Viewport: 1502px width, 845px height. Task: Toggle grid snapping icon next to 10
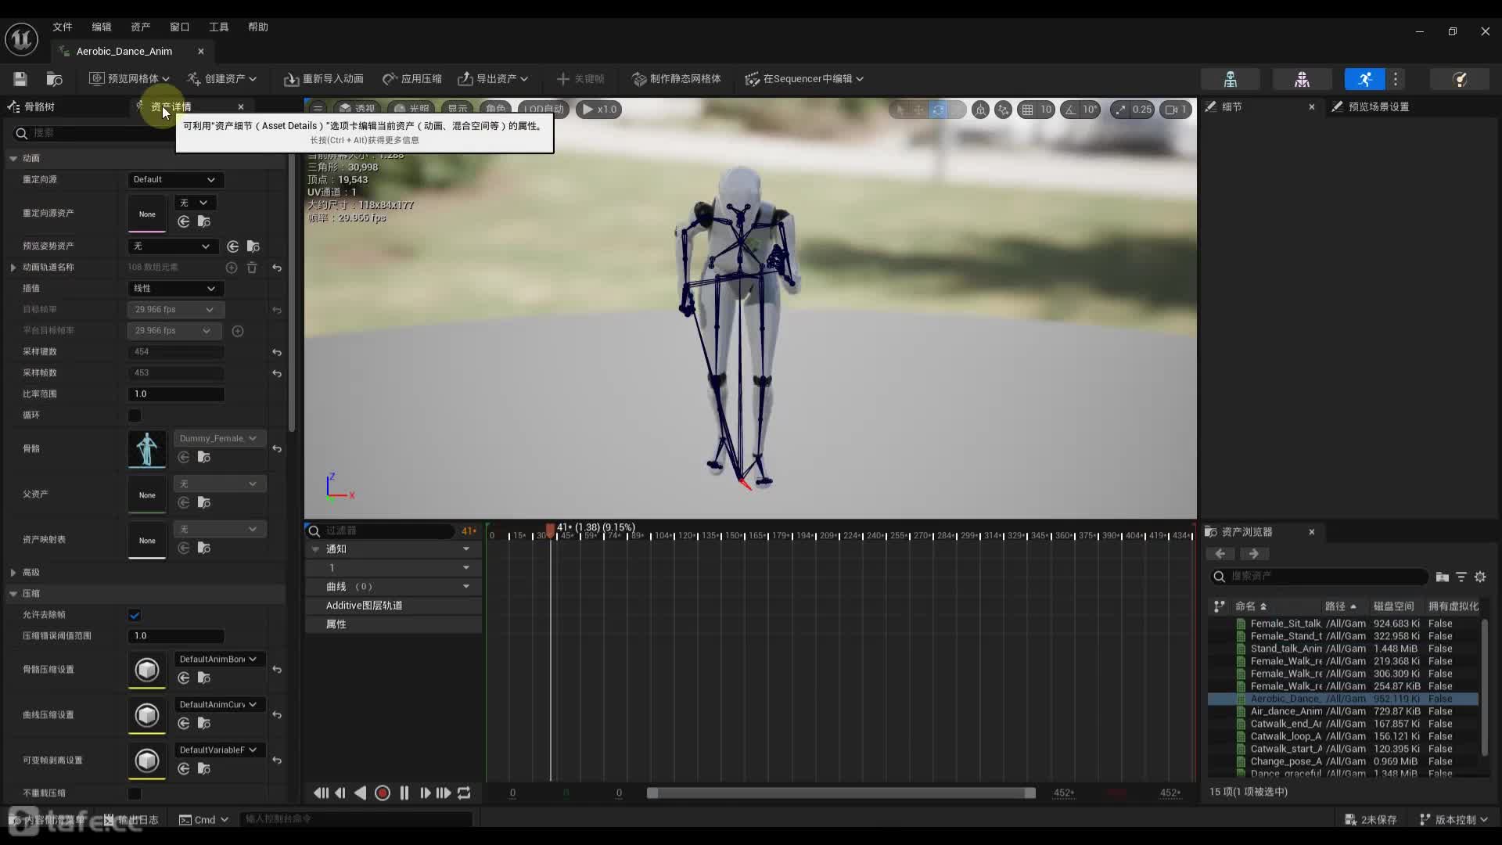point(1027,110)
